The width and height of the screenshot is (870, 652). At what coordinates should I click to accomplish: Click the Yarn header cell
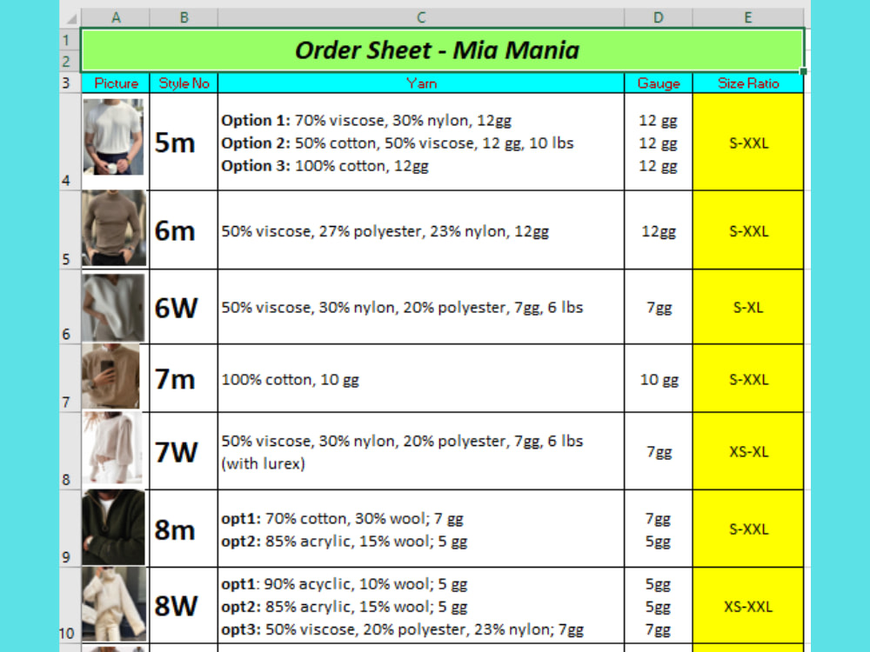pos(421,83)
